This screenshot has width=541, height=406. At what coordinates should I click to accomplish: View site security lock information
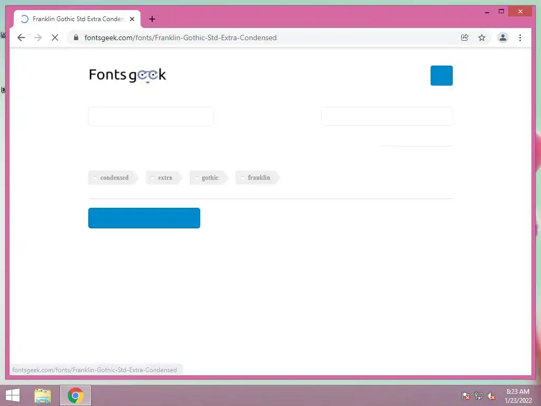coord(76,38)
